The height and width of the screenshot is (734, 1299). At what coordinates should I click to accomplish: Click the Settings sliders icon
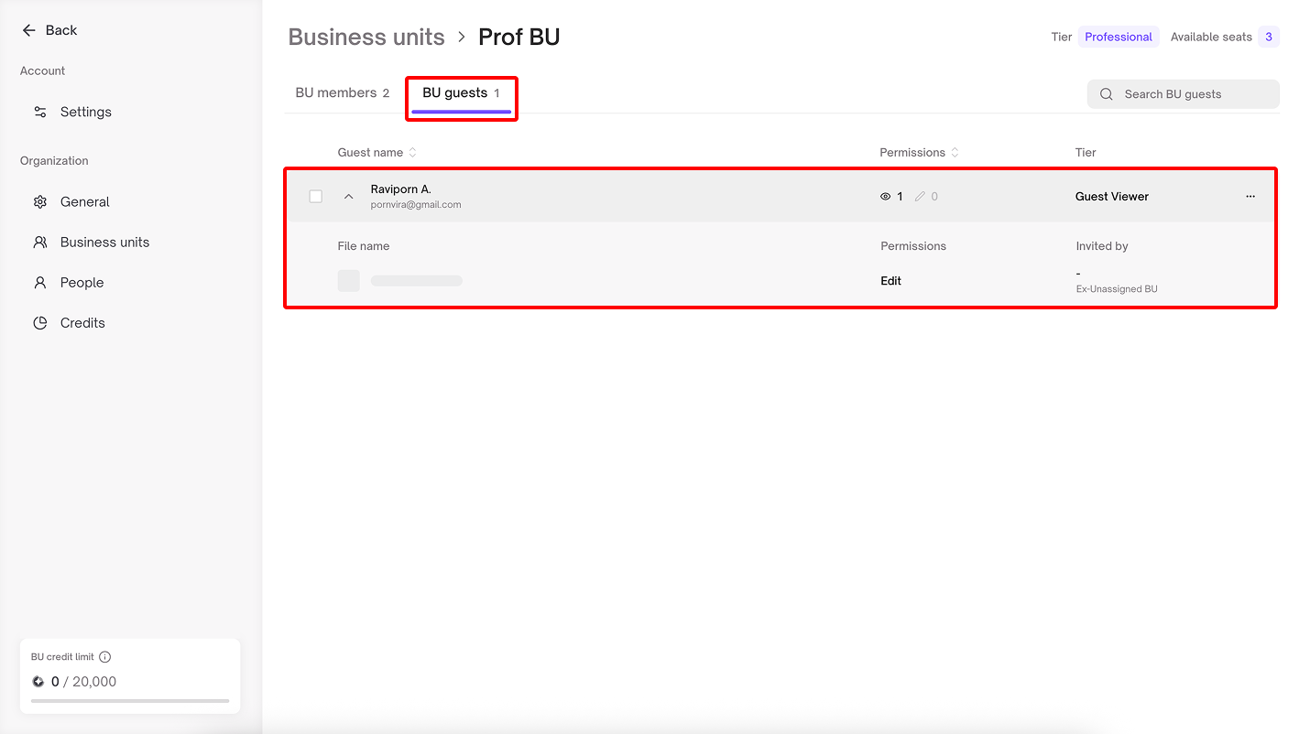pyautogui.click(x=40, y=112)
